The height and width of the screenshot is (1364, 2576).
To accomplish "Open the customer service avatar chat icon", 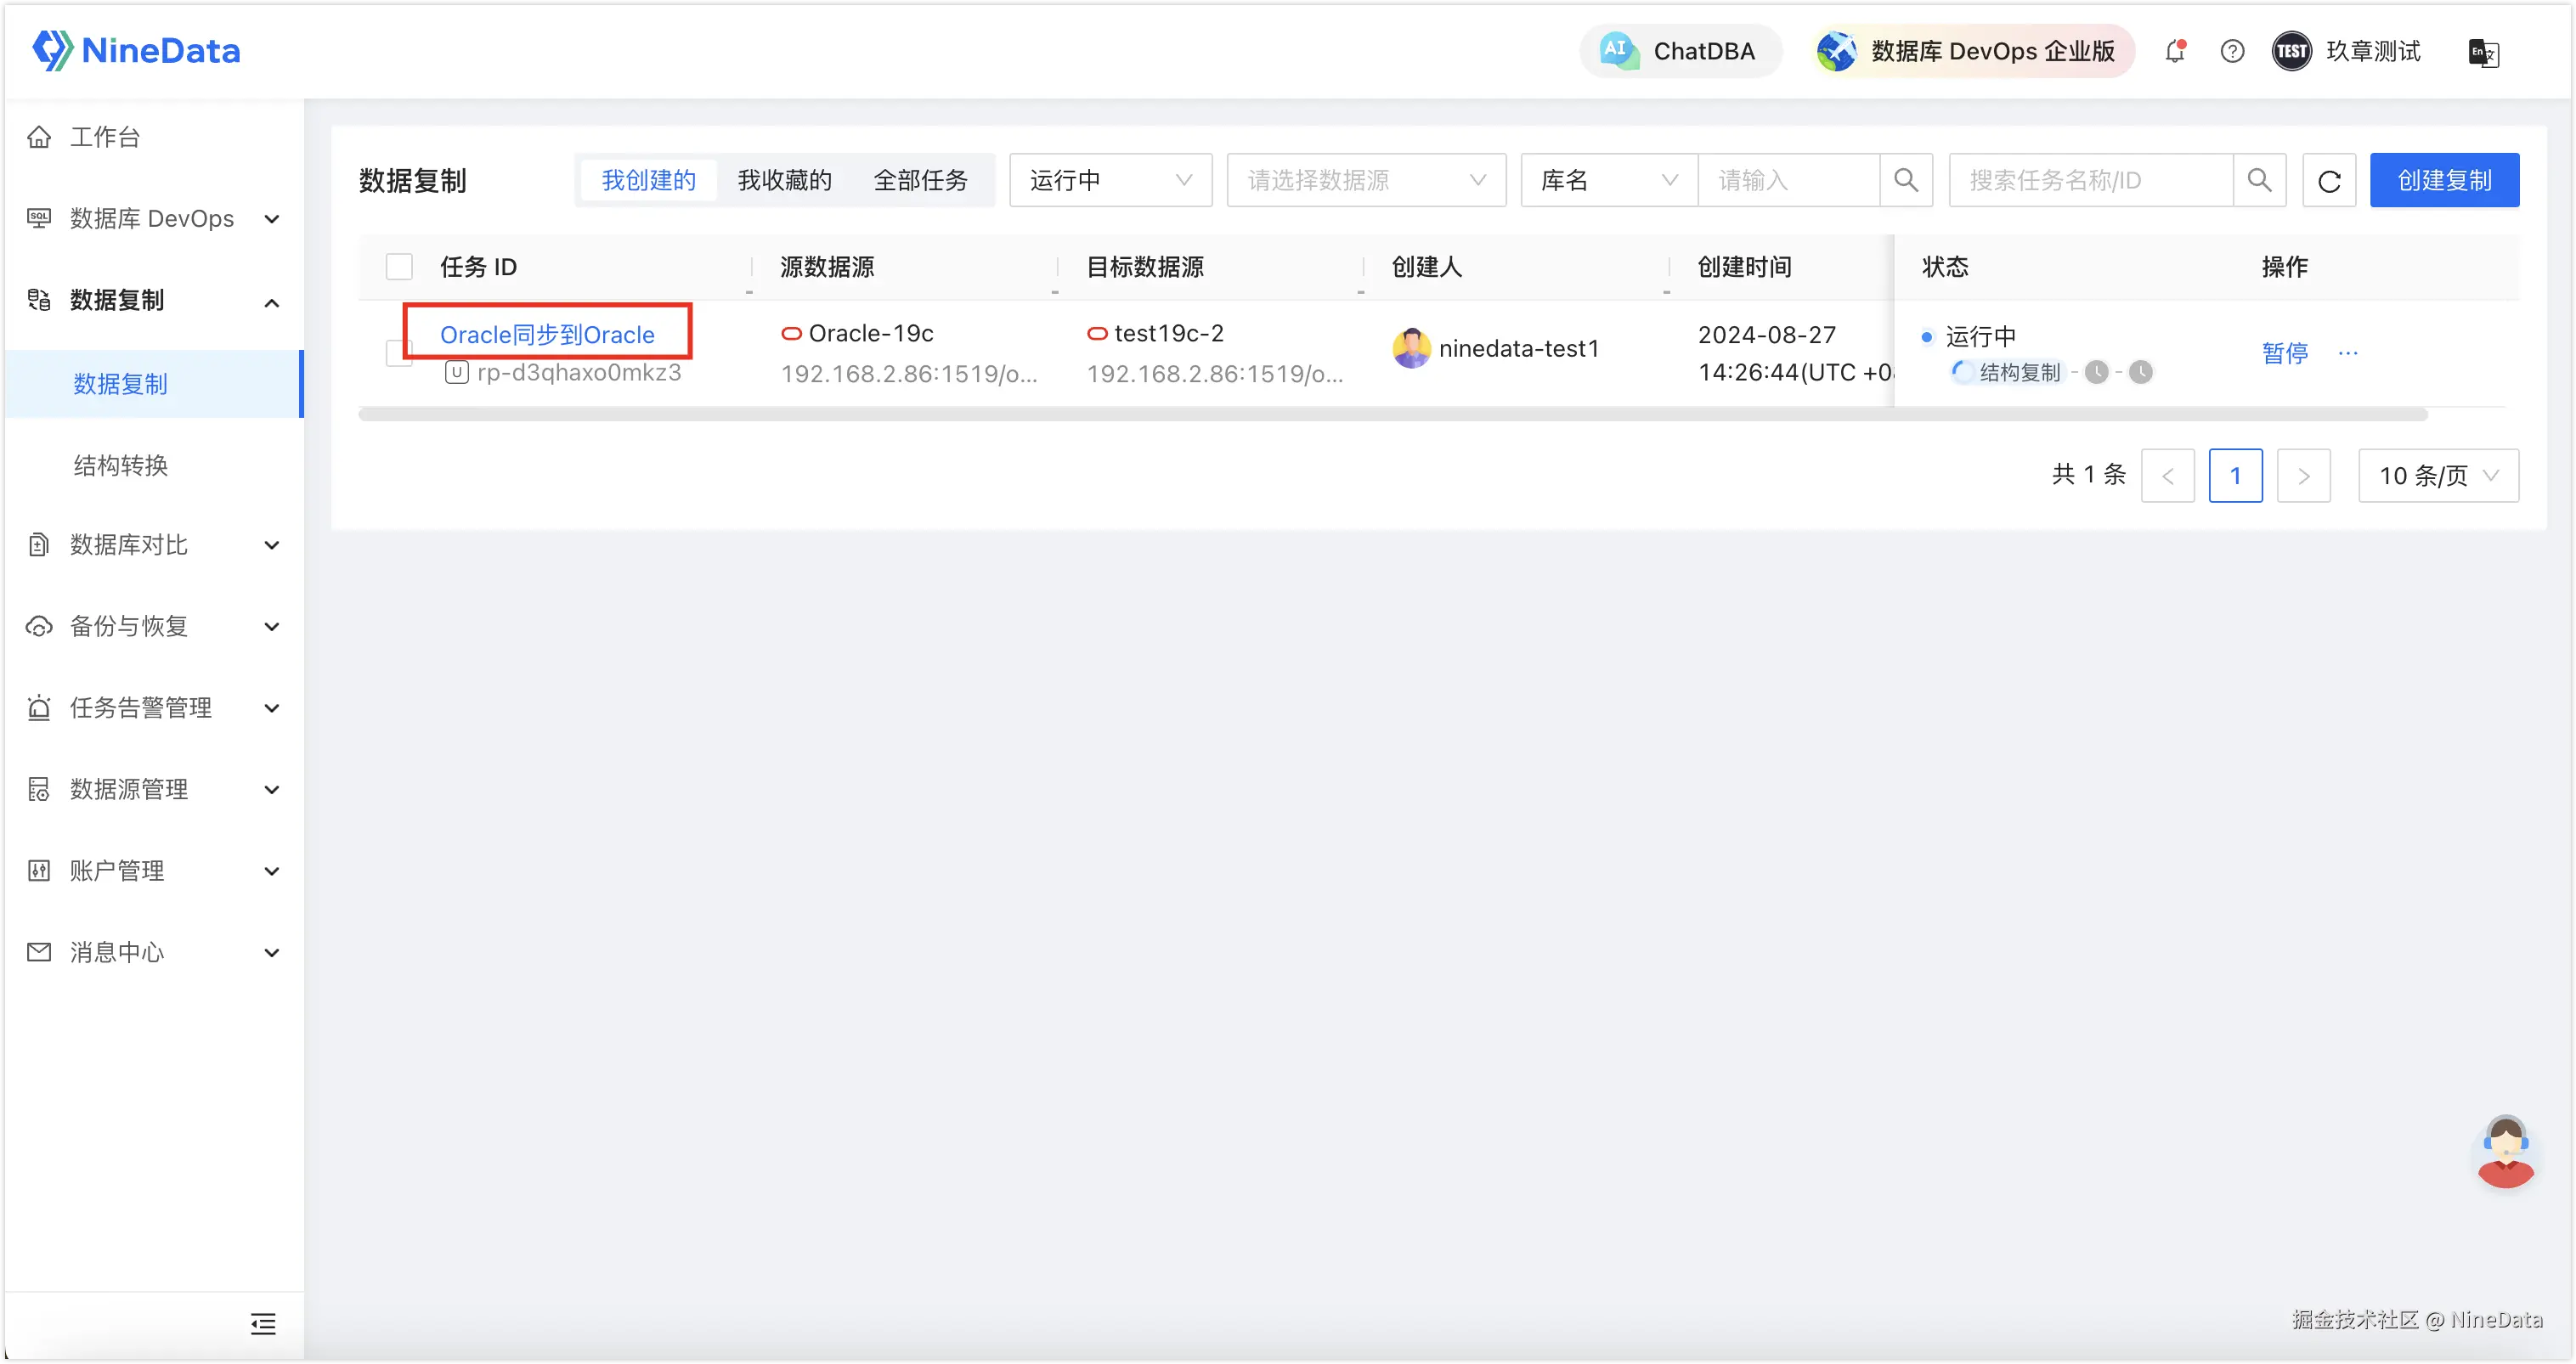I will (2505, 1152).
